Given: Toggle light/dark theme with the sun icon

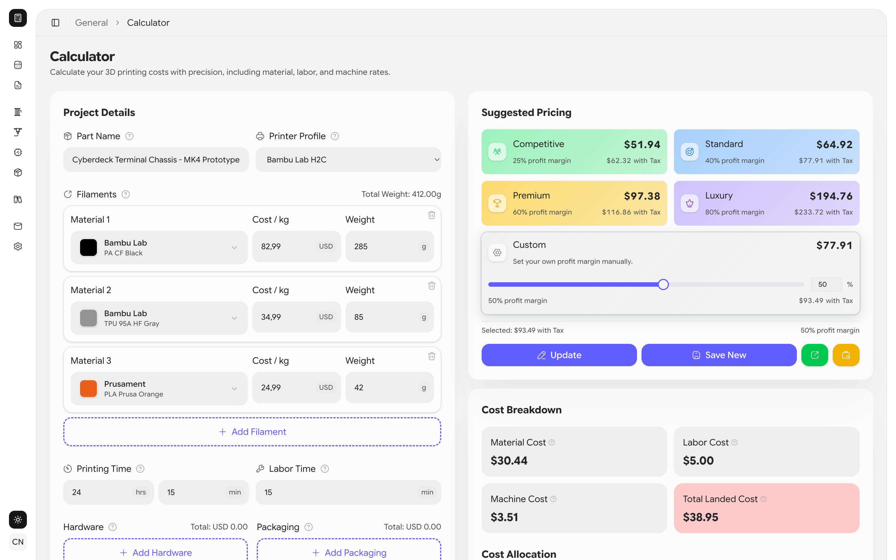Looking at the screenshot, I should coord(18,520).
